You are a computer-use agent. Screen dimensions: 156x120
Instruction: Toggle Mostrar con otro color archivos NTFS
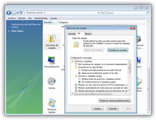point(76,85)
